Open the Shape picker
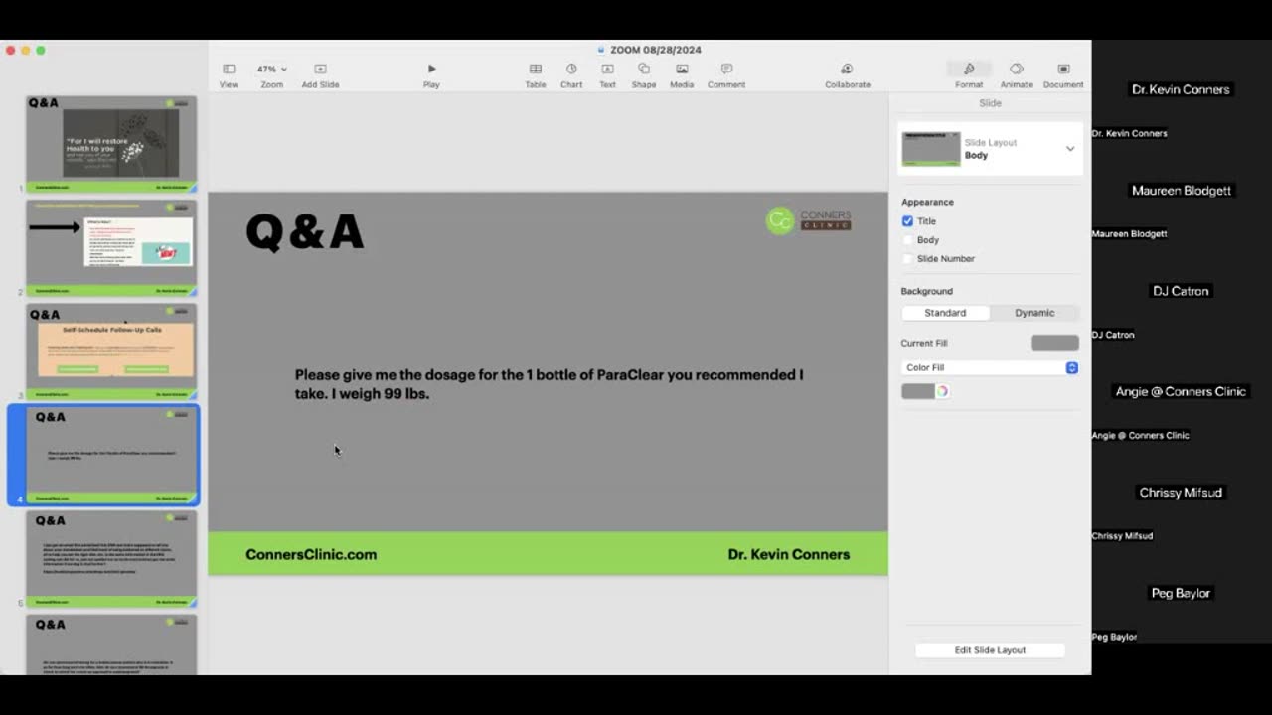1272x715 pixels. 644,75
